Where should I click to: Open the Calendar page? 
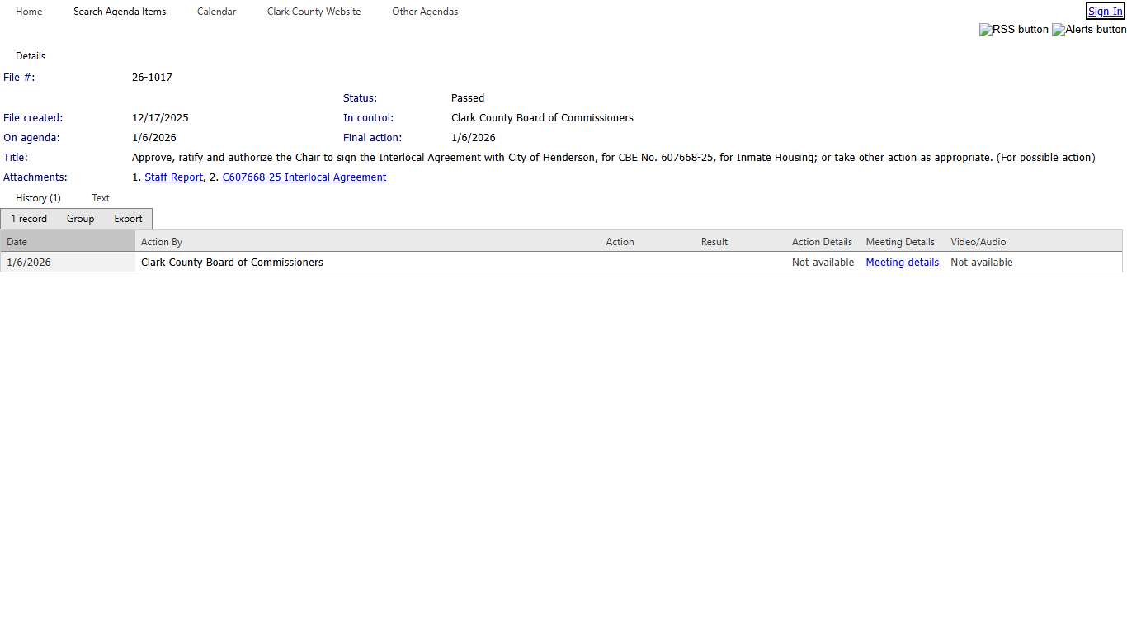(x=216, y=12)
